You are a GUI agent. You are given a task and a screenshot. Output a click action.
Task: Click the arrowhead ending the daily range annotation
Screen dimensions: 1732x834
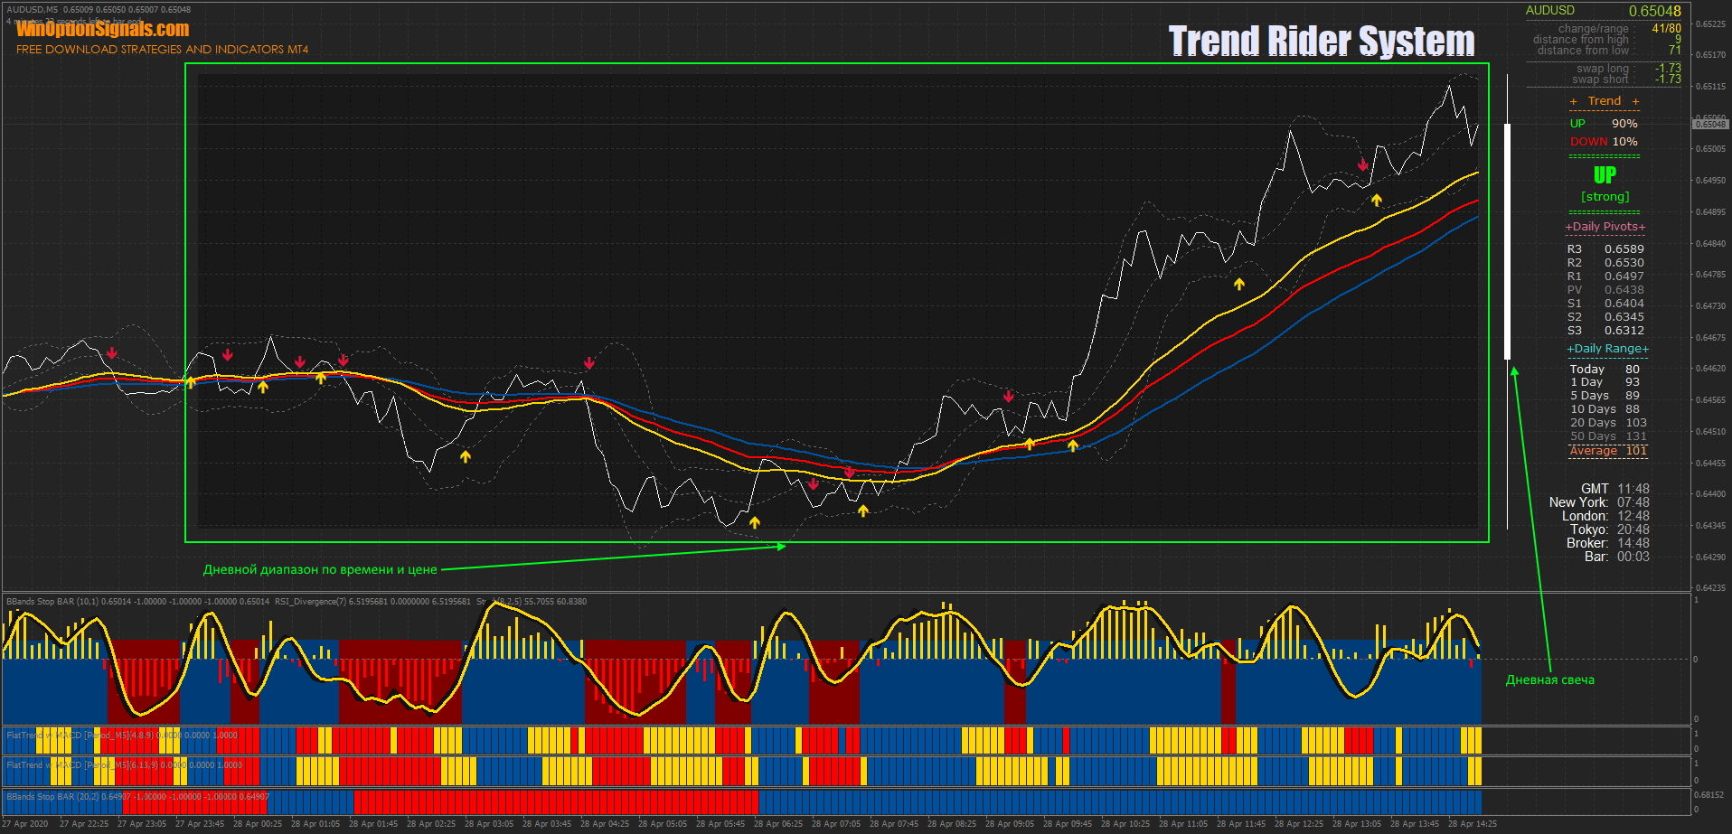(781, 546)
